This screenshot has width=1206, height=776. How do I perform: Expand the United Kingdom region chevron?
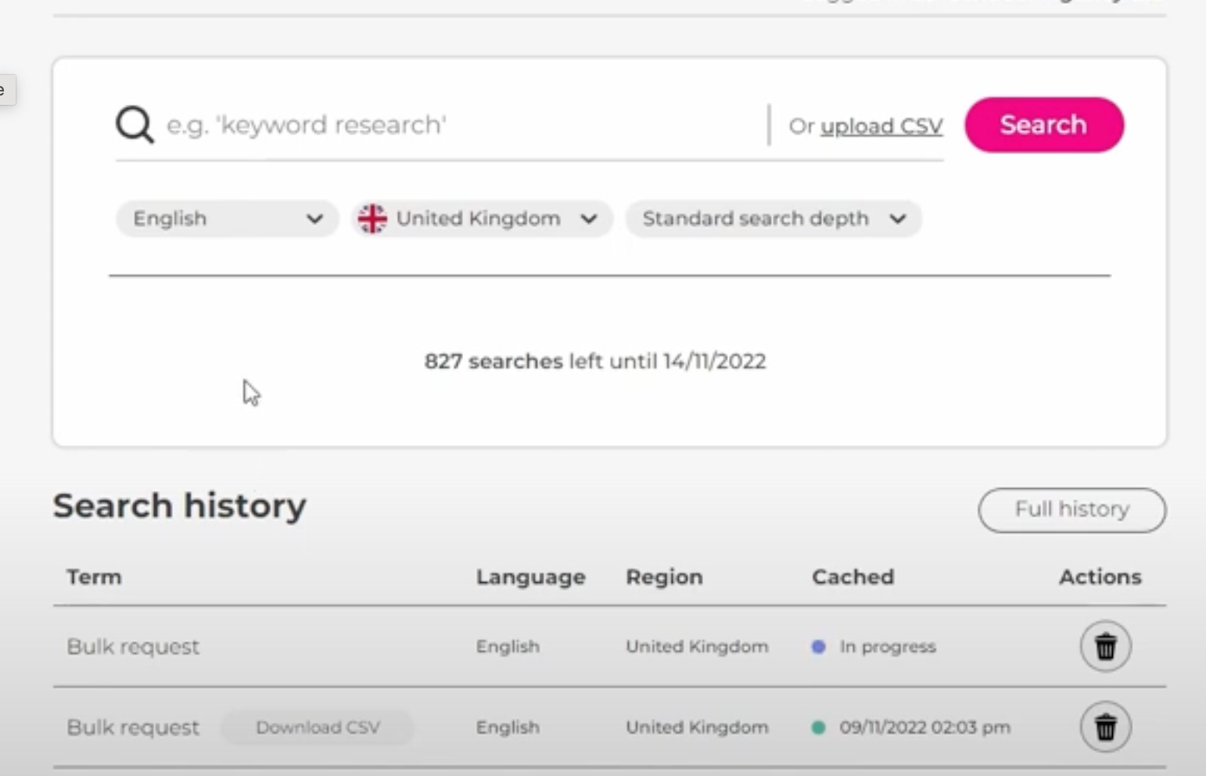coord(589,219)
